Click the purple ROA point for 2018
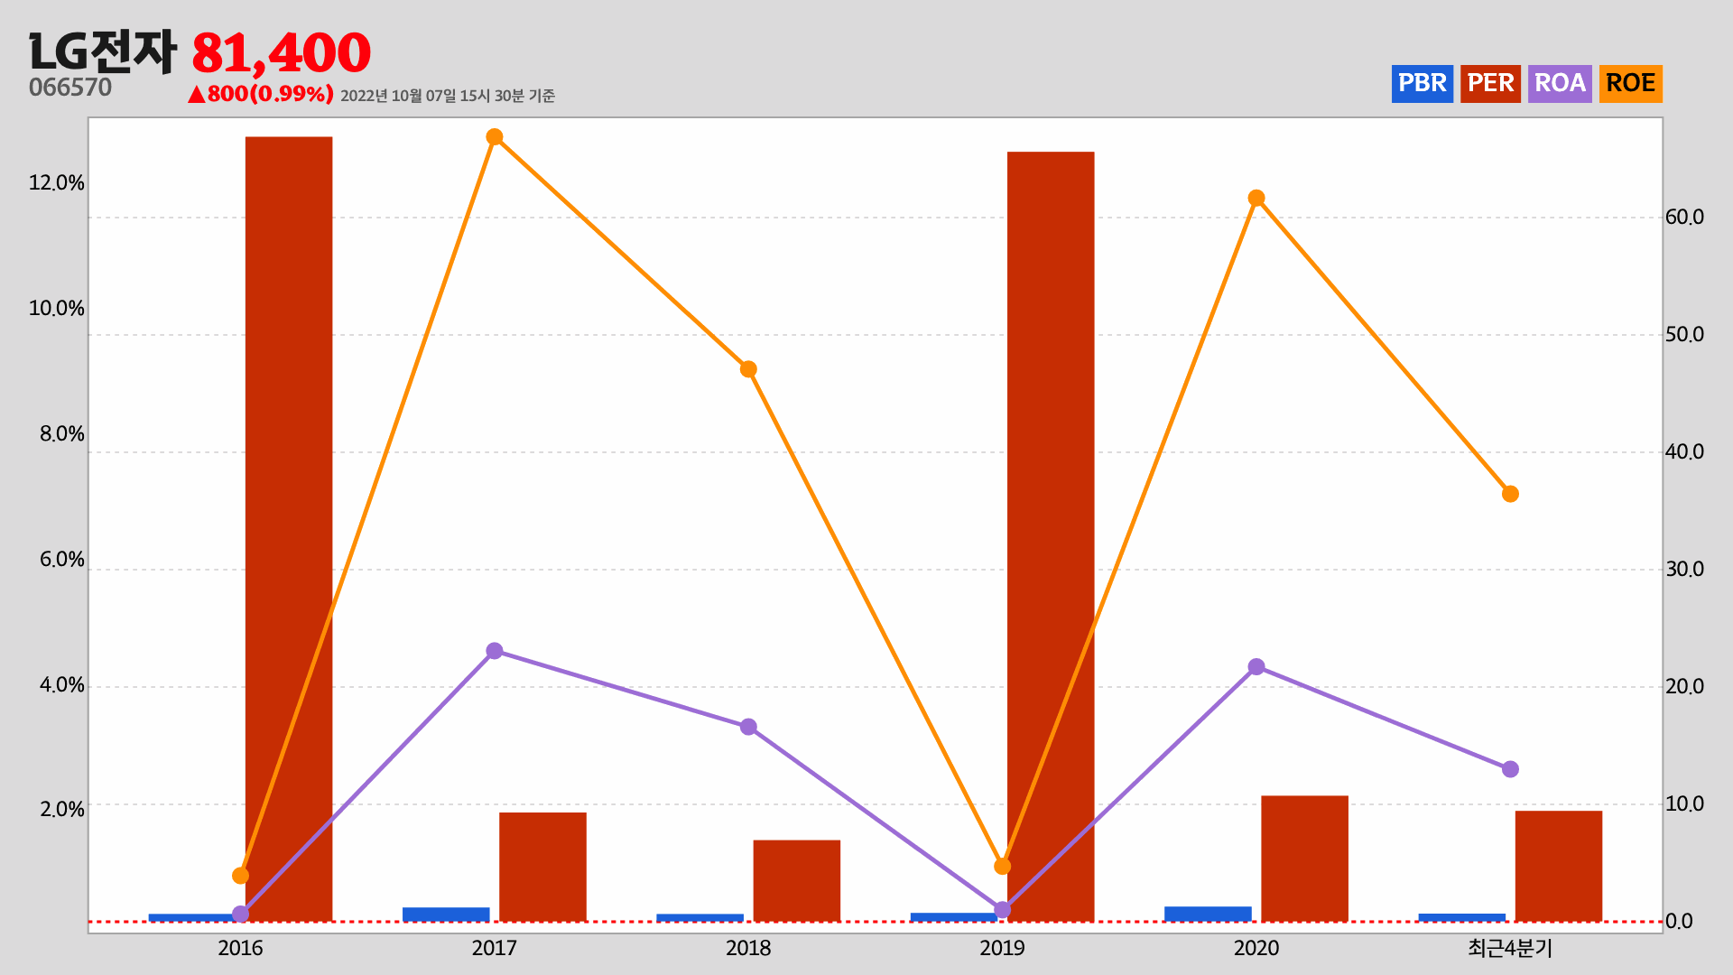This screenshot has height=975, width=1733. point(748,727)
